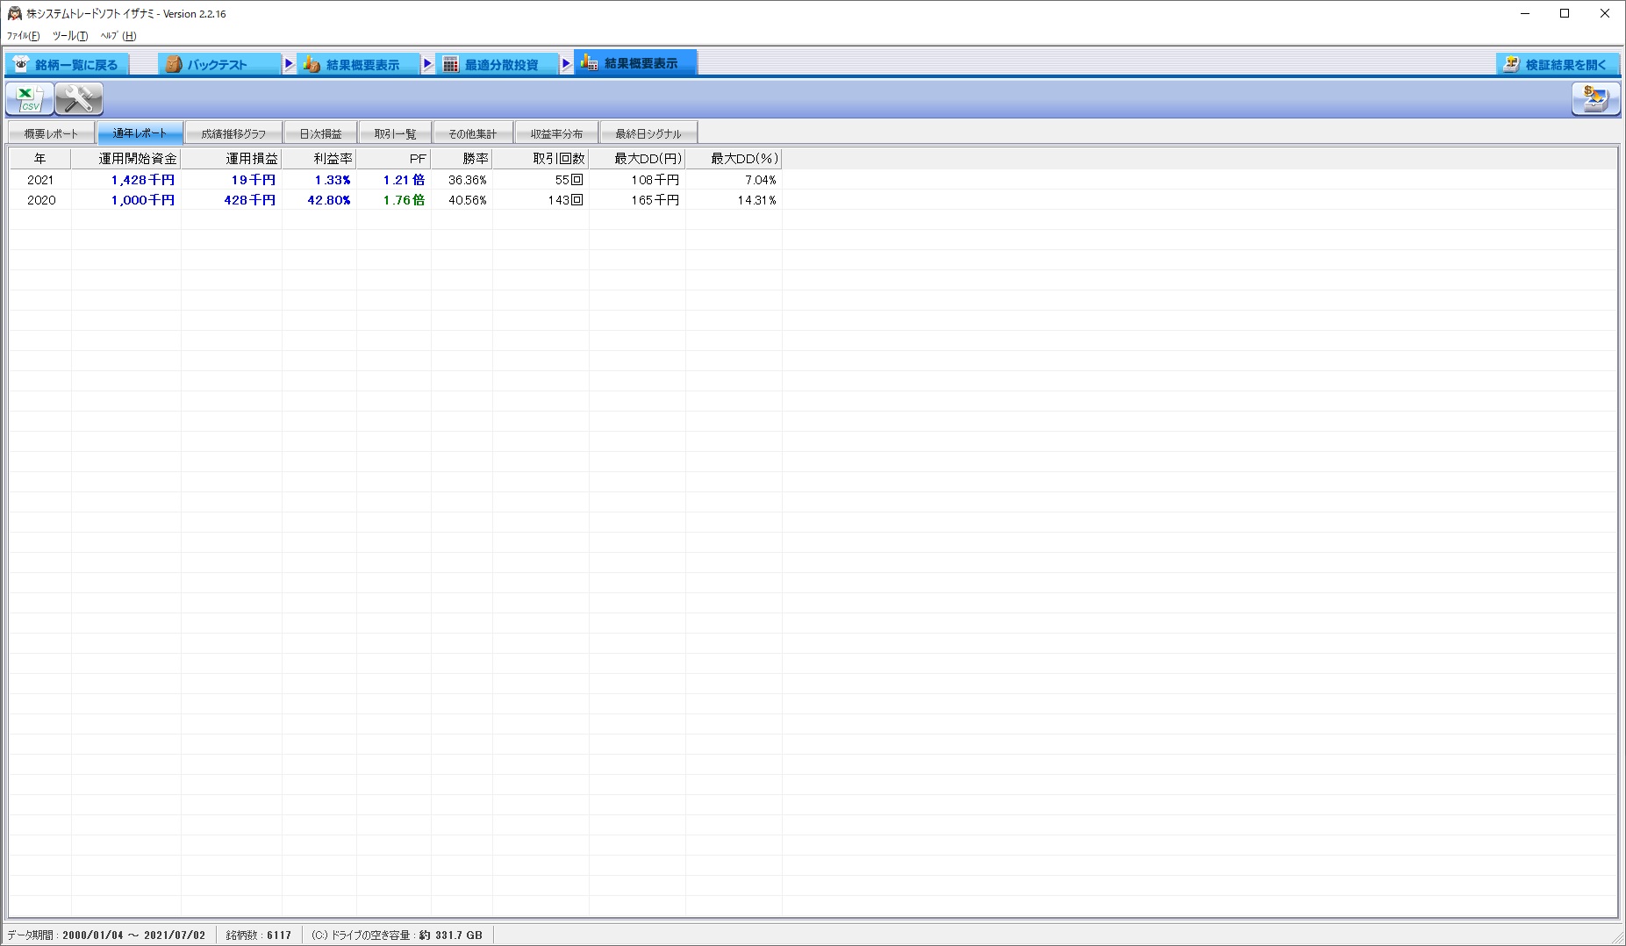Click the dollar save-box icon at right
This screenshot has width=1626, height=946.
(x=1594, y=99)
